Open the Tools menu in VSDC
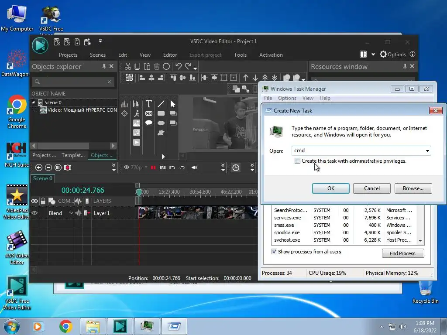Screen dimensions: 447x335 coord(240,55)
